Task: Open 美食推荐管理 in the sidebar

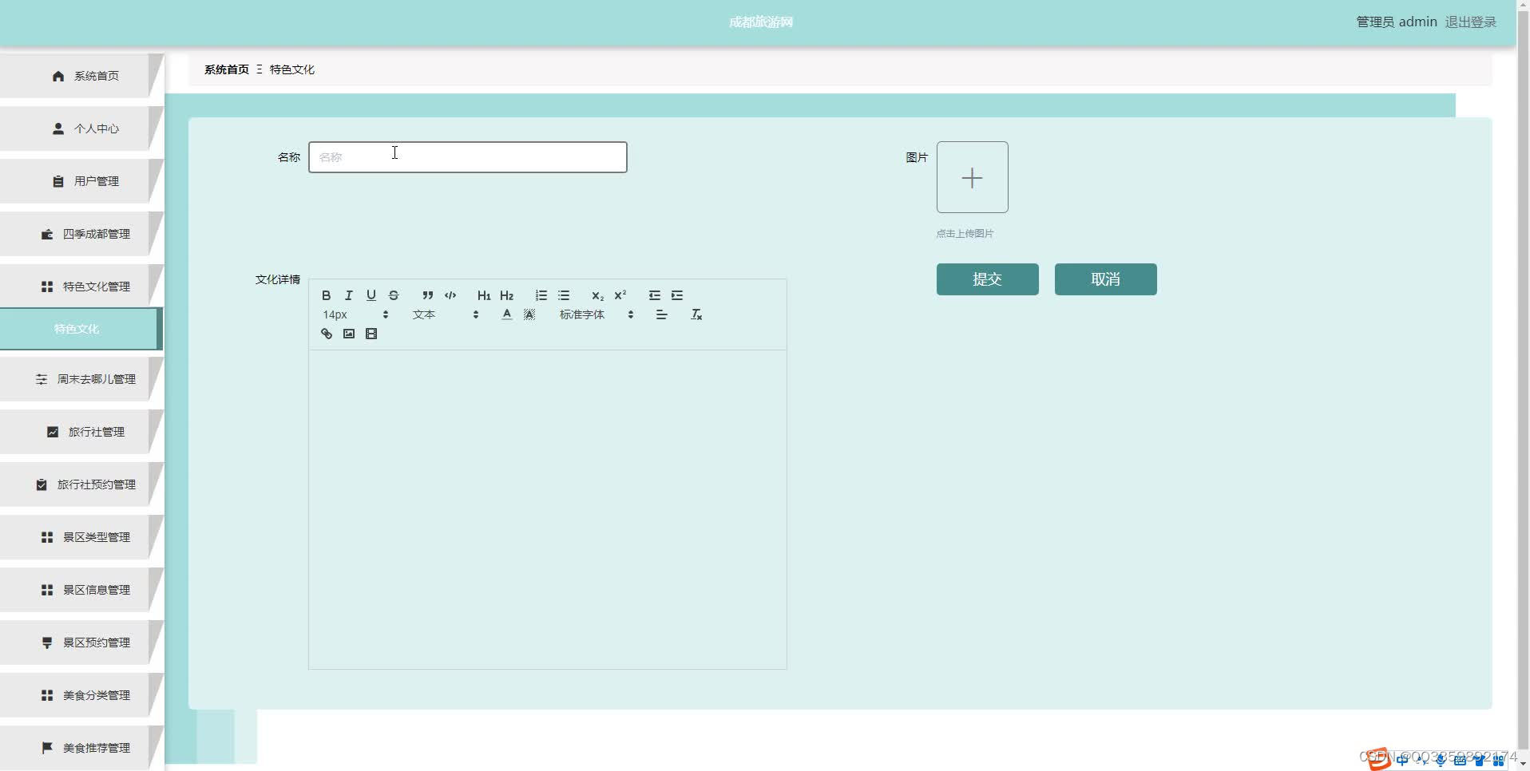Action: coord(81,748)
